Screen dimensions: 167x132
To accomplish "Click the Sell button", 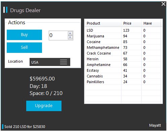I will pos(24,47).
